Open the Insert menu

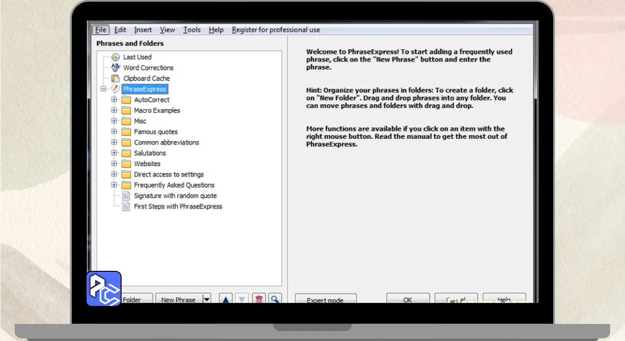coord(143,30)
